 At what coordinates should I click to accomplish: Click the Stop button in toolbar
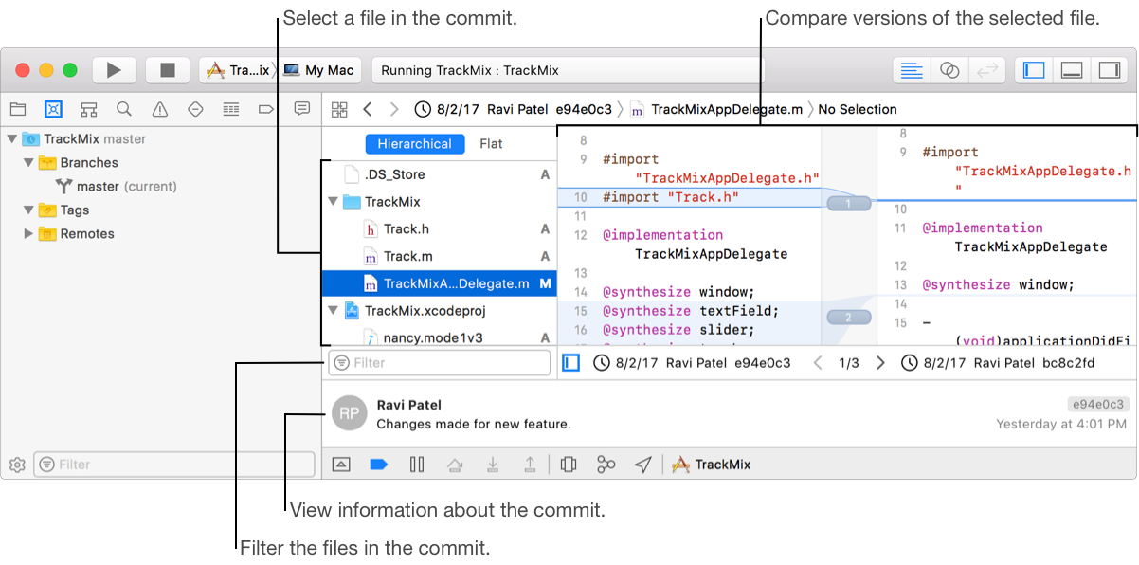pyautogui.click(x=168, y=70)
